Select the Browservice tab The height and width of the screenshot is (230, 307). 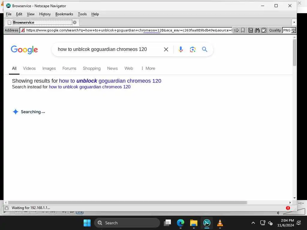pyautogui.click(x=42, y=22)
